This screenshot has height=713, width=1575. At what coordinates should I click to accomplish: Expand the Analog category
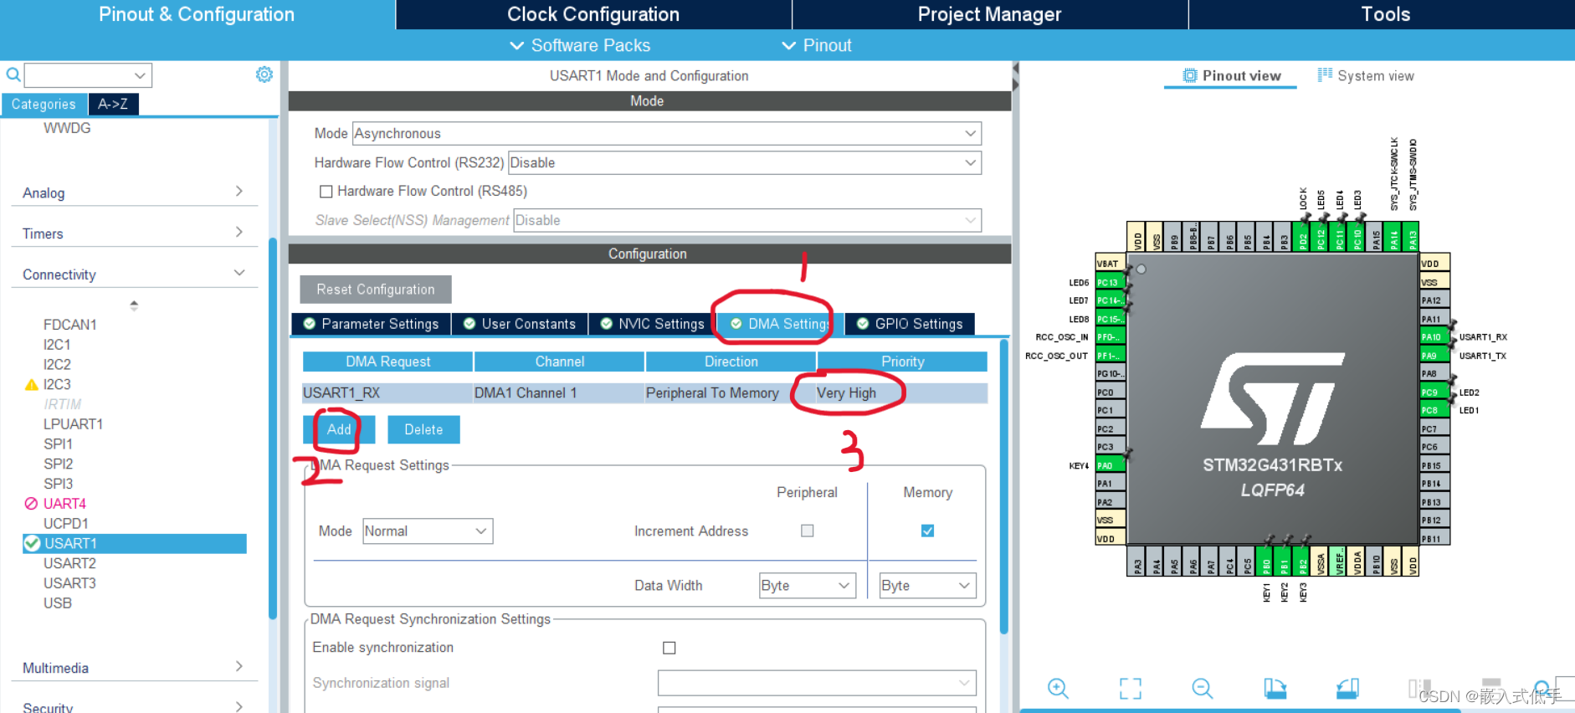tap(134, 192)
